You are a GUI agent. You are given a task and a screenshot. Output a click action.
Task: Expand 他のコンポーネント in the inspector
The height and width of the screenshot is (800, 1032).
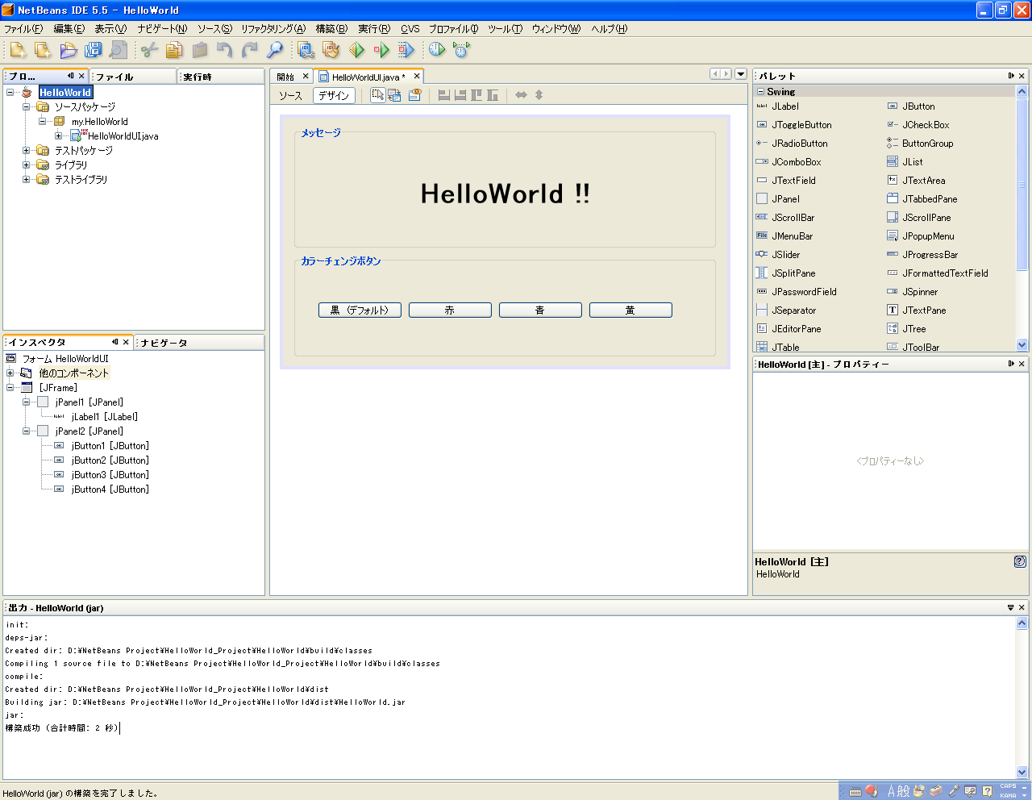[10, 373]
